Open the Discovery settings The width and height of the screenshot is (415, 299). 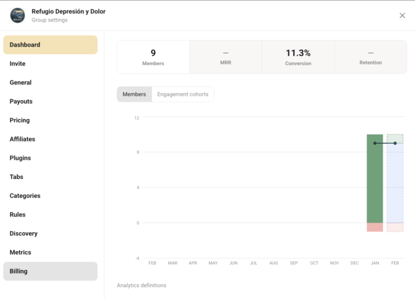[24, 233]
